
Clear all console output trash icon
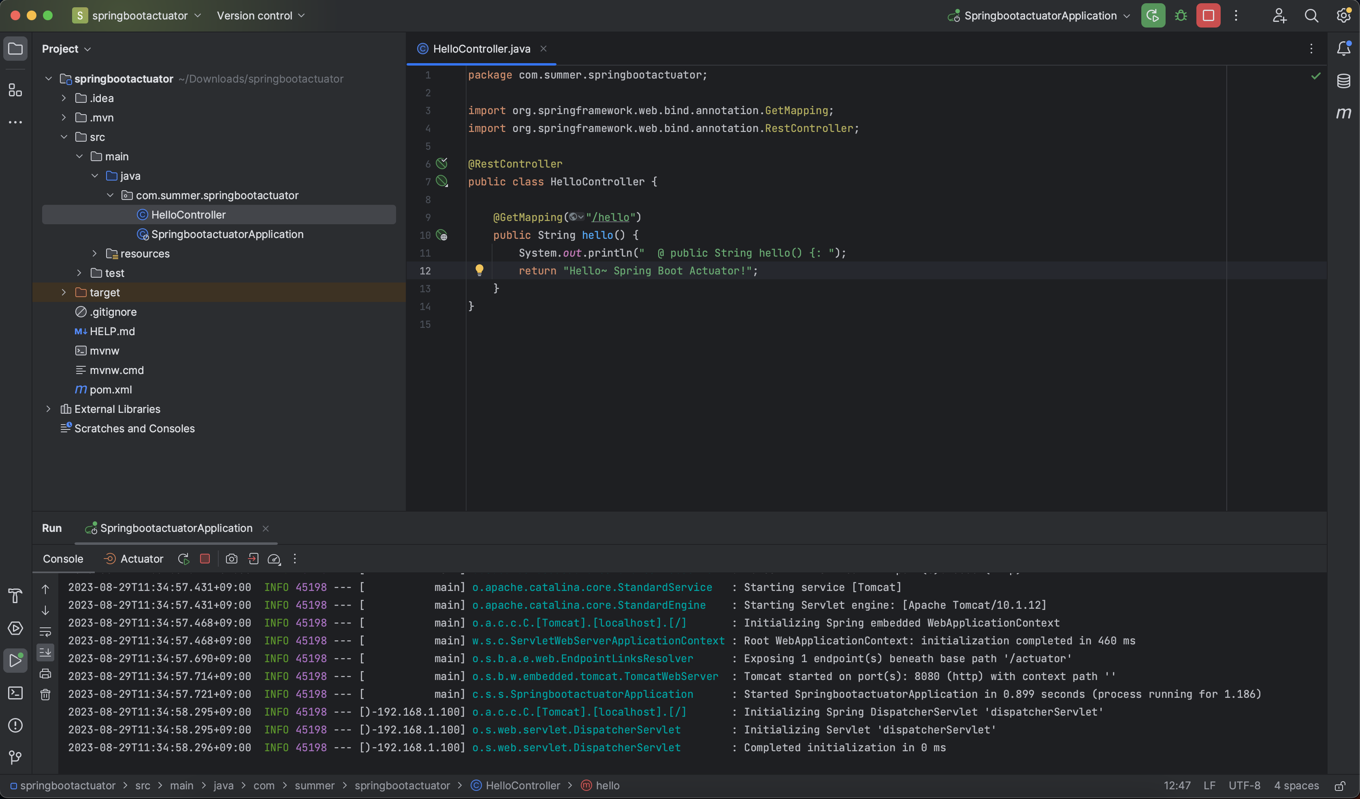[45, 695]
